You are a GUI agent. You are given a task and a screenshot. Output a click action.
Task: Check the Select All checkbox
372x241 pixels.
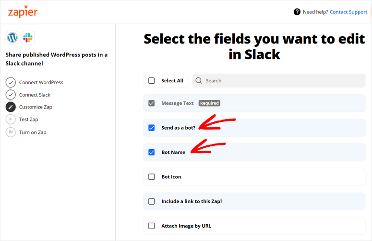pyautogui.click(x=152, y=81)
